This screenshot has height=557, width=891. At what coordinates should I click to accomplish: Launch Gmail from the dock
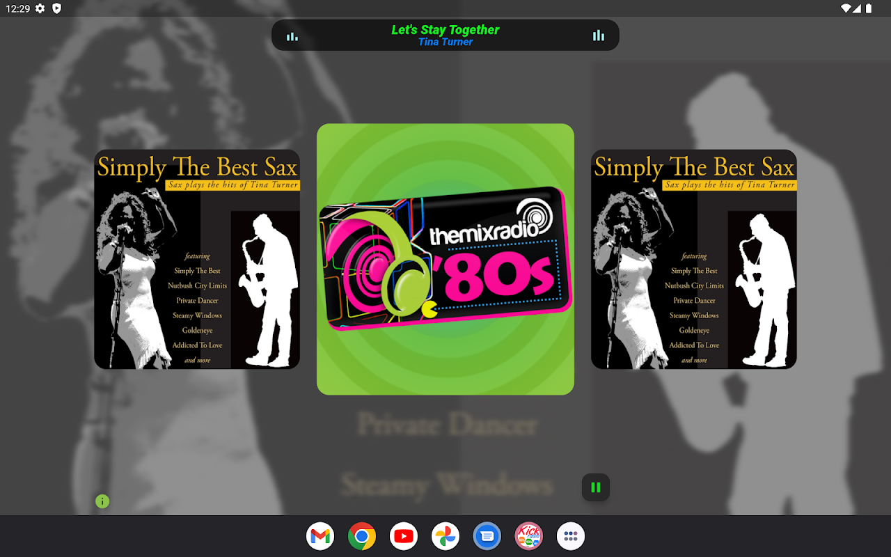(320, 536)
